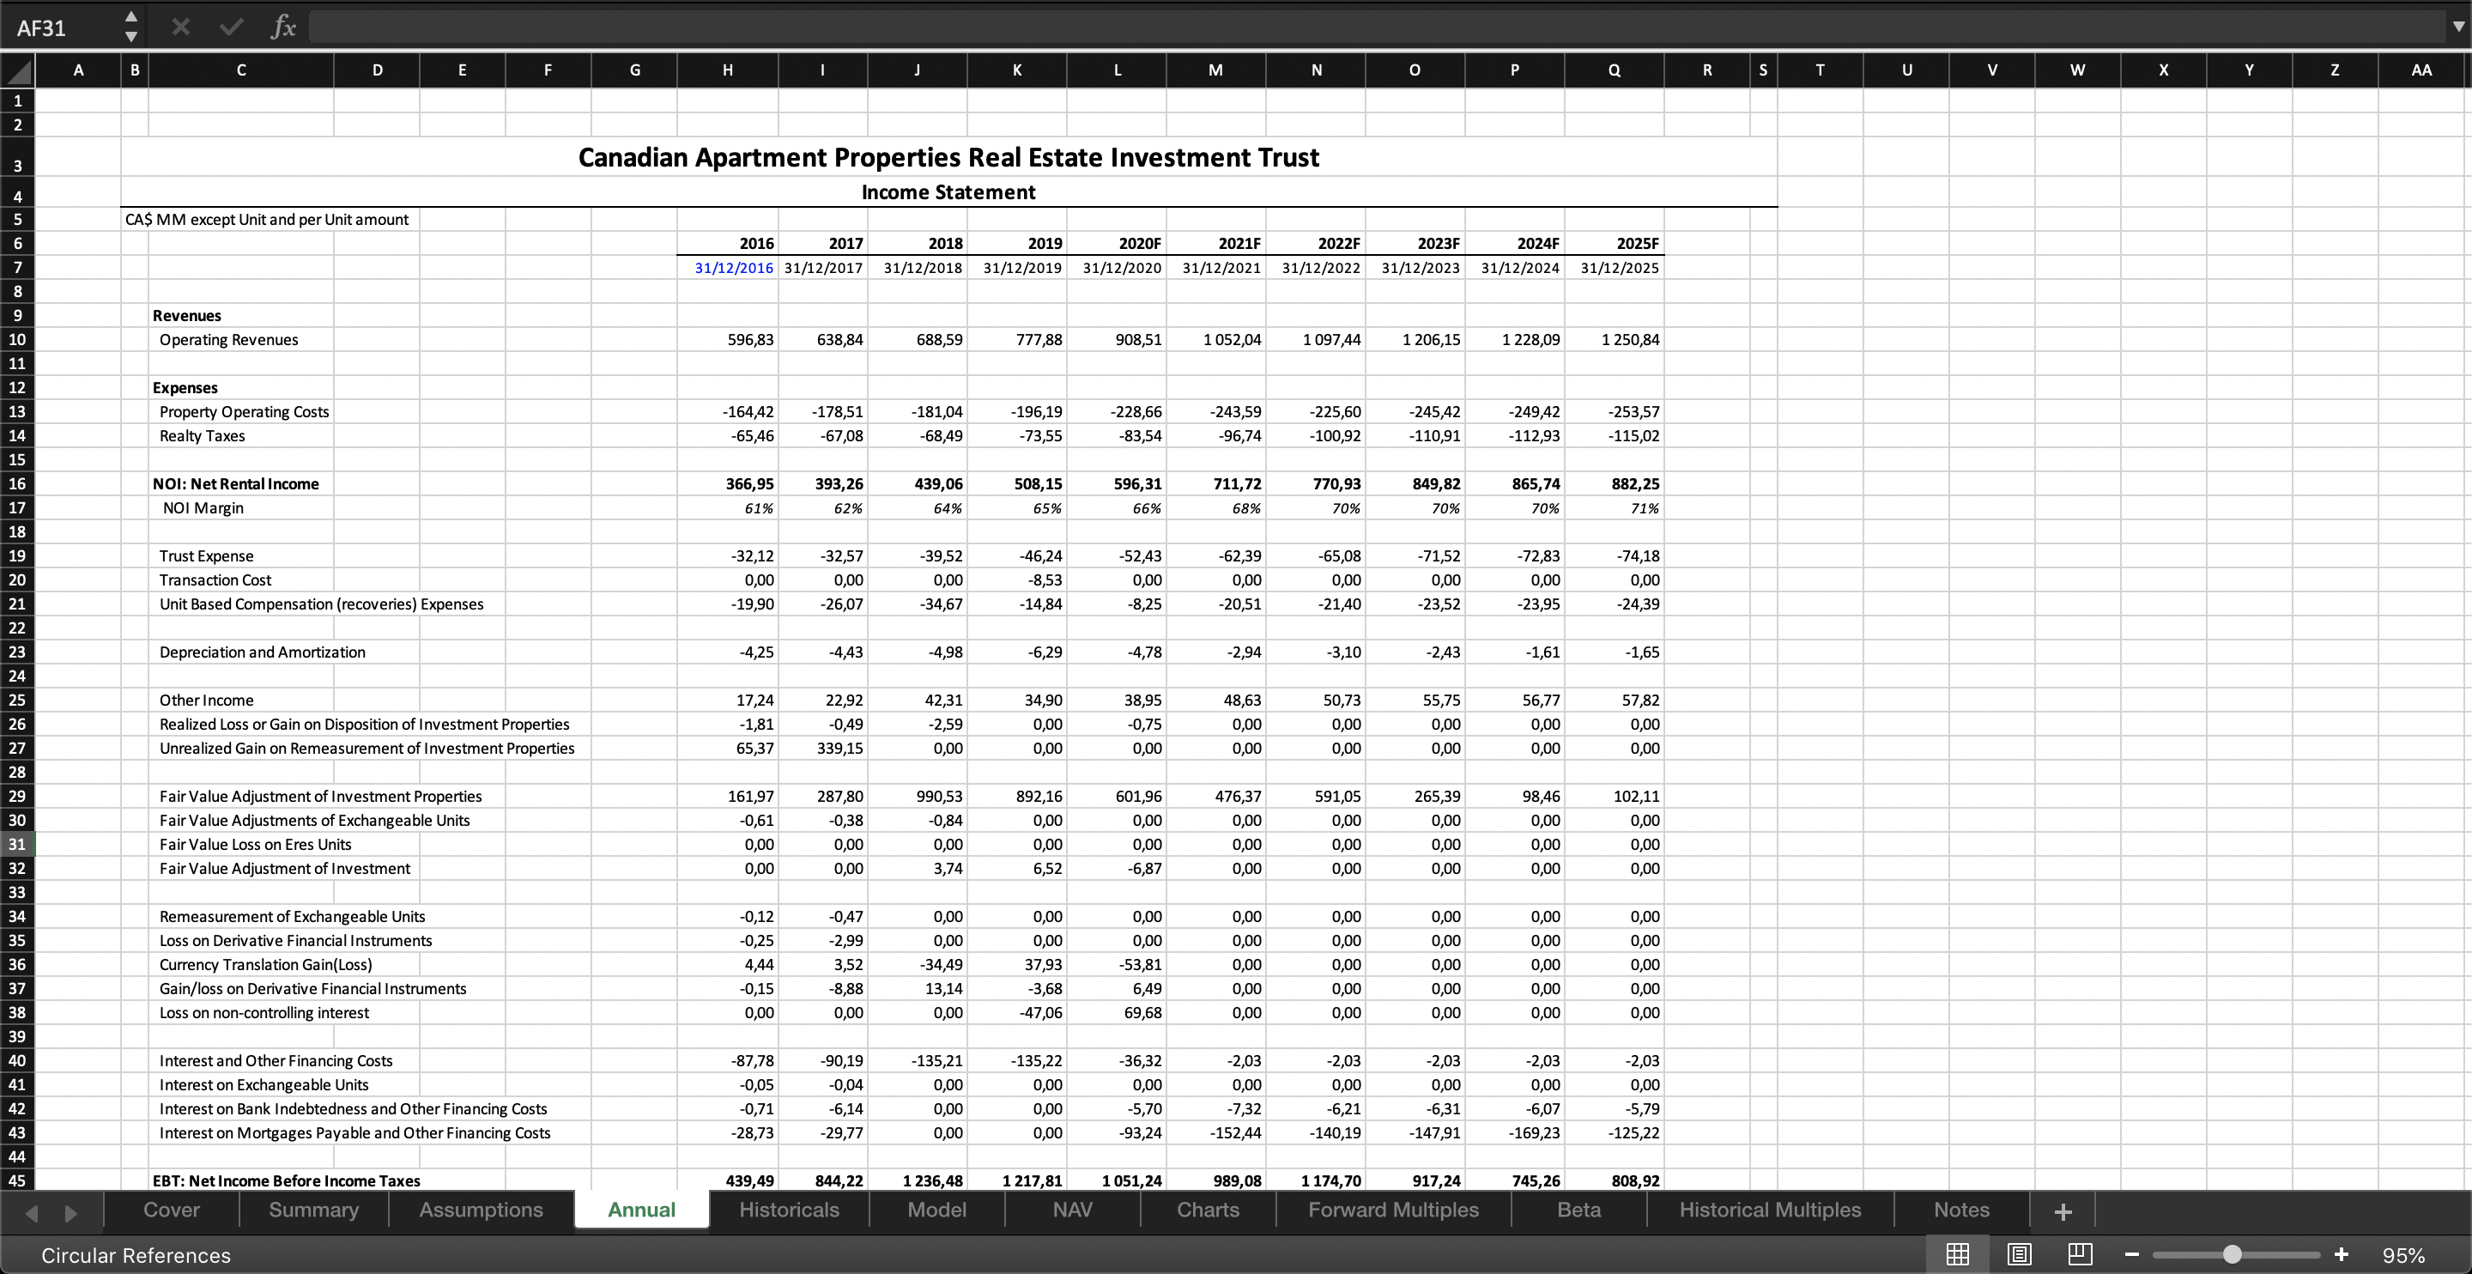The width and height of the screenshot is (2472, 1274).
Task: Select the 2018 NOI Margin 64% cell
Action: (918, 508)
